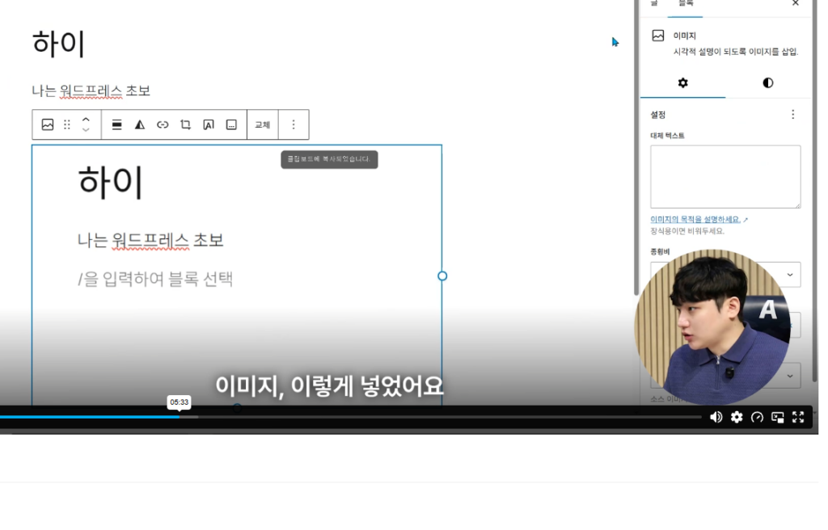
Task: Click the 대체 텍스트 text area
Action: [x=725, y=177]
